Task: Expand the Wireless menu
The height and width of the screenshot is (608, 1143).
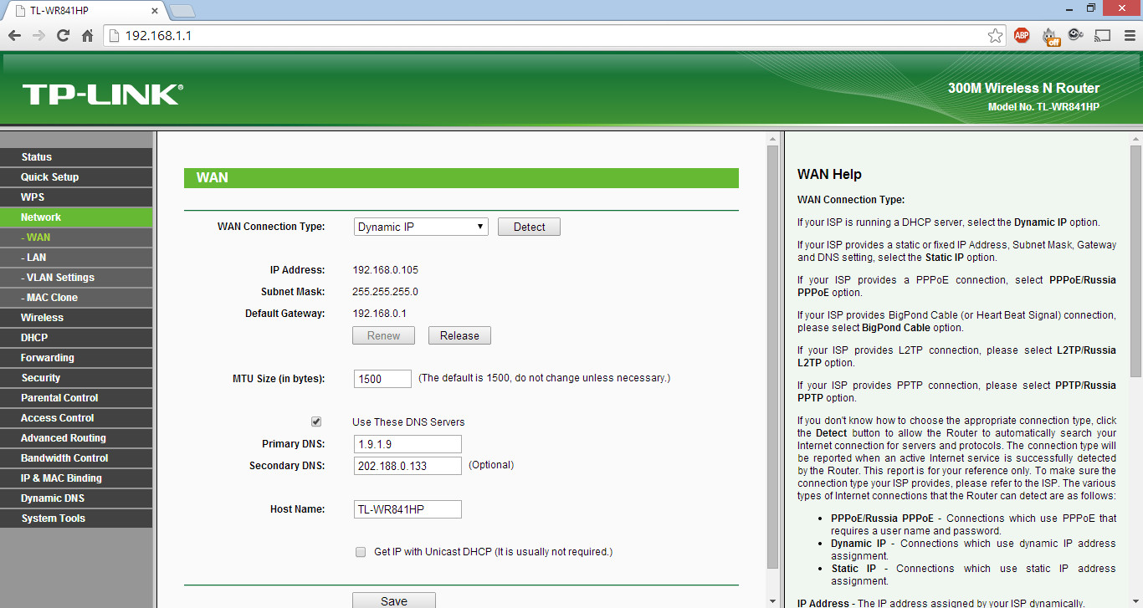Action: (x=76, y=318)
